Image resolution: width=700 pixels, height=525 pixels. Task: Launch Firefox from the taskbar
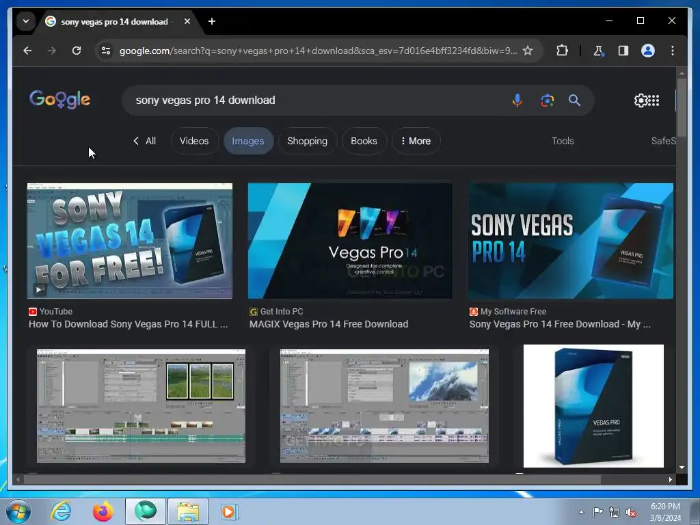pyautogui.click(x=103, y=511)
